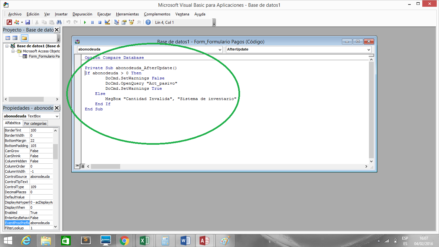Click the ControlSource value abonodeuda
The height and width of the screenshot is (247, 439).
point(41,177)
